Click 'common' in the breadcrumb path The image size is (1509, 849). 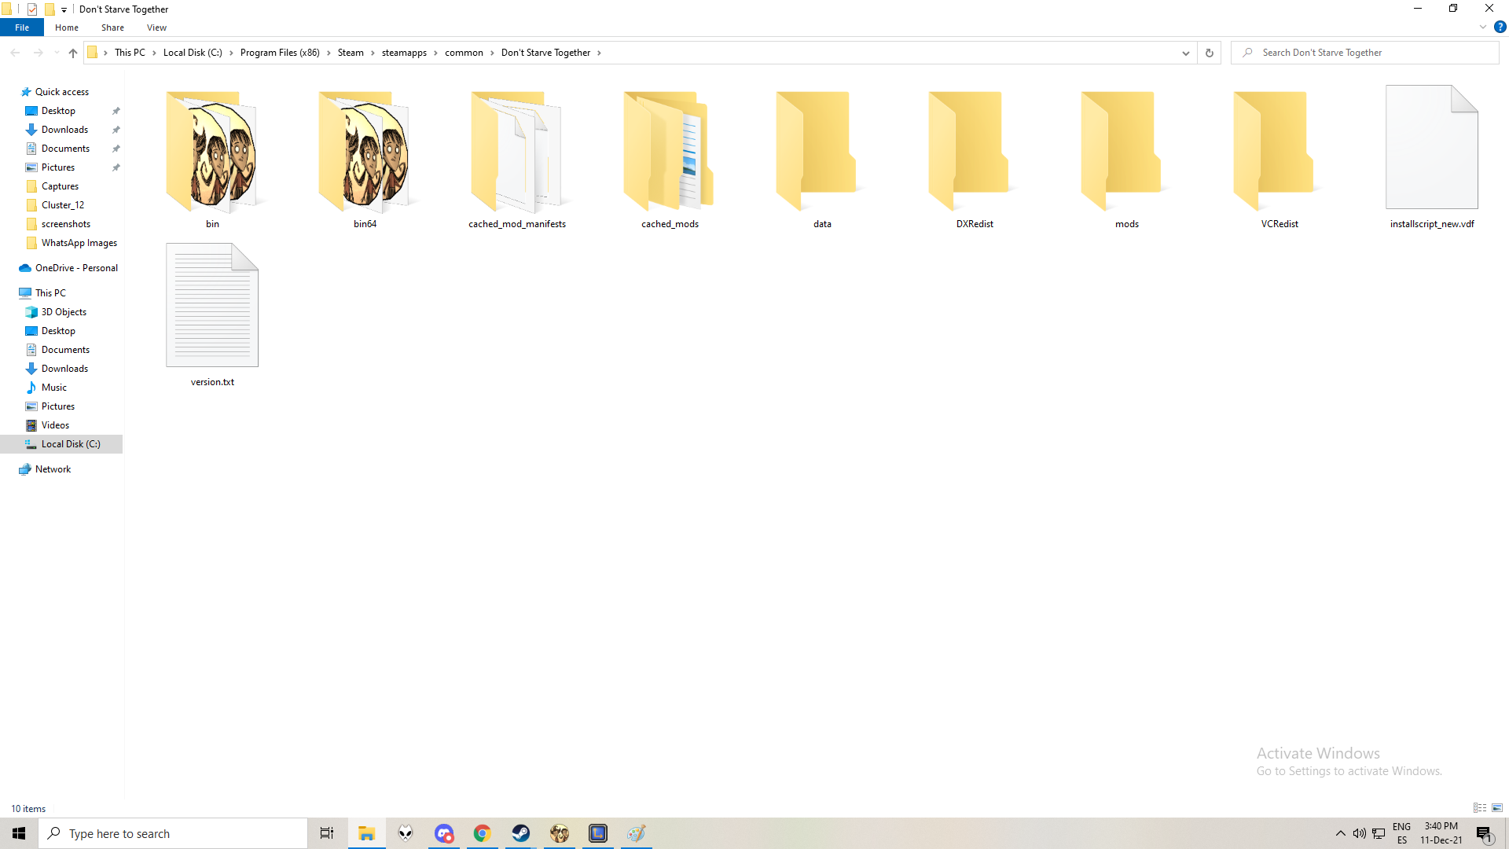click(x=464, y=53)
